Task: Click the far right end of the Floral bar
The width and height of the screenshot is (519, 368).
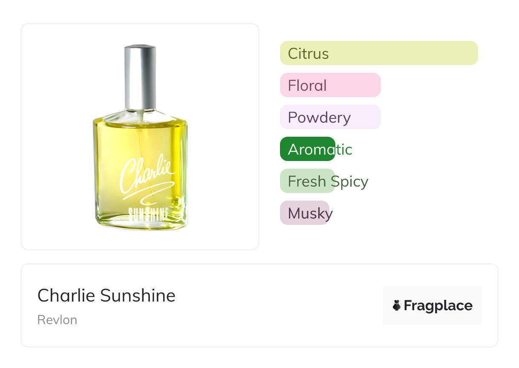Action: pos(376,85)
